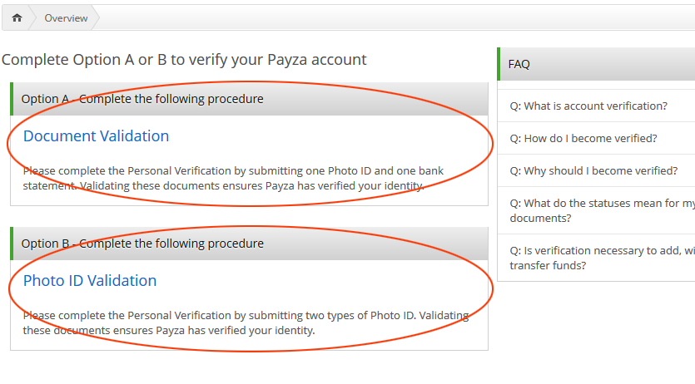This screenshot has width=695, height=384.
Task: Click the 'Complete Option A or B' heading
Action: click(x=184, y=60)
